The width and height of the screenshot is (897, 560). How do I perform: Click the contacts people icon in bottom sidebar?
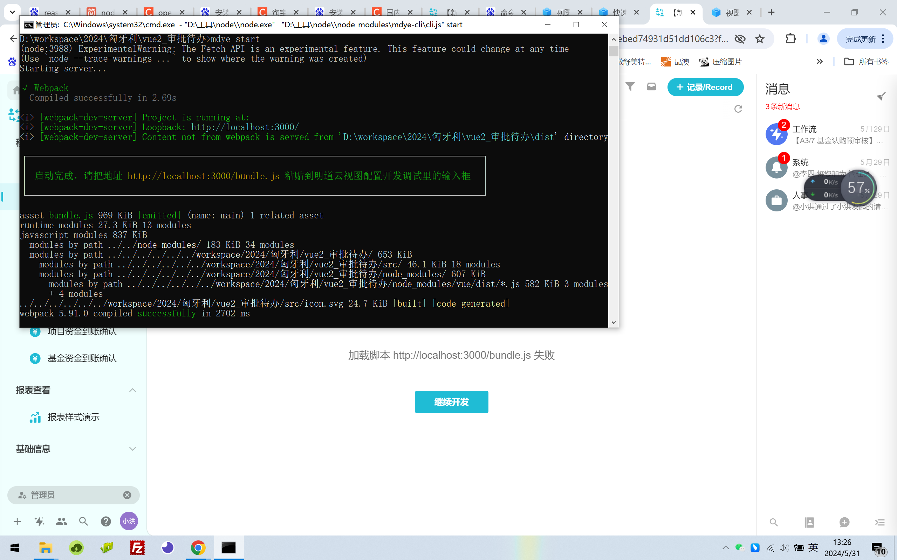pos(62,521)
